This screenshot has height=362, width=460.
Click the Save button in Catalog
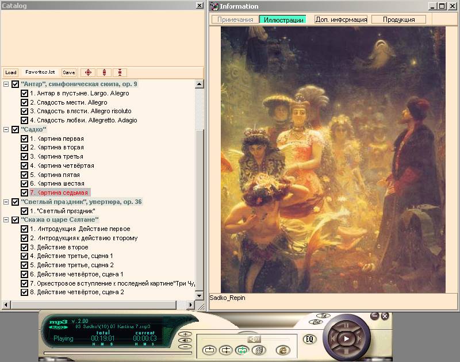pyautogui.click(x=68, y=72)
